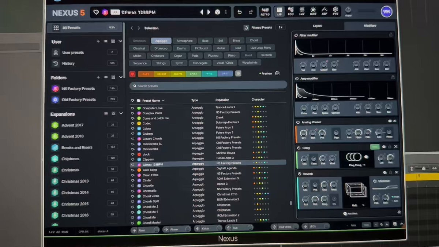Navigate back in the Selection browser
The height and width of the screenshot is (247, 439).
[132, 28]
